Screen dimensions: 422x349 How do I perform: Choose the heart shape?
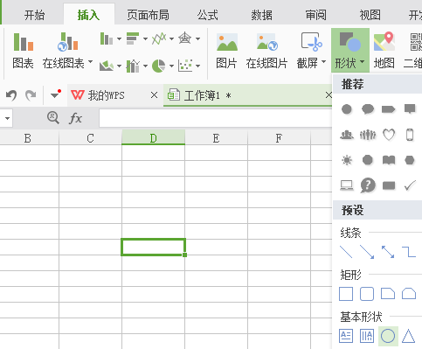coord(389,135)
